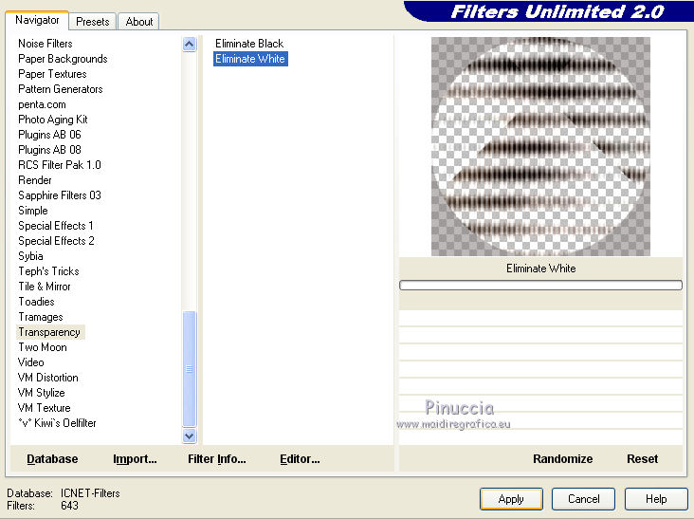This screenshot has width=694, height=519.
Task: Select Paper Textures category
Action: tap(52, 74)
